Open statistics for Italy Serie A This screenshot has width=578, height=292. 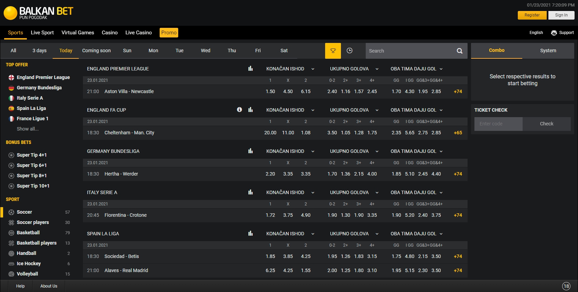250,192
